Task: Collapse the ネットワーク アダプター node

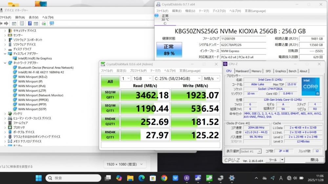Action: pyautogui.click(x=5, y=63)
